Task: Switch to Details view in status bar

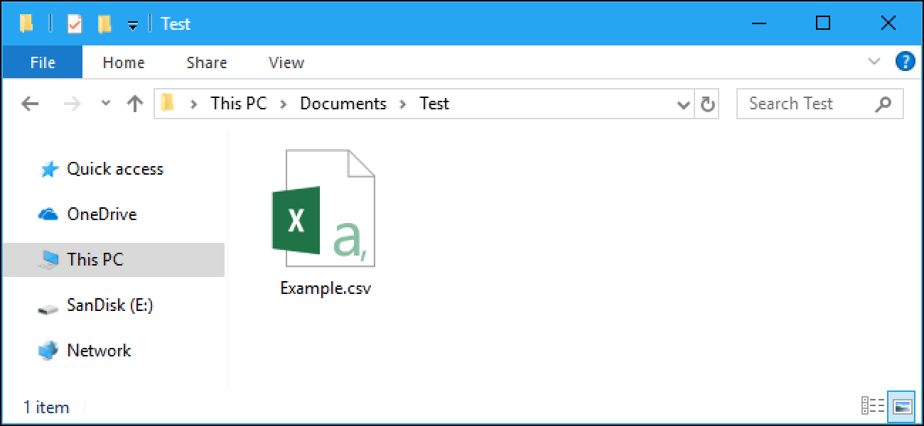Action: (873, 406)
